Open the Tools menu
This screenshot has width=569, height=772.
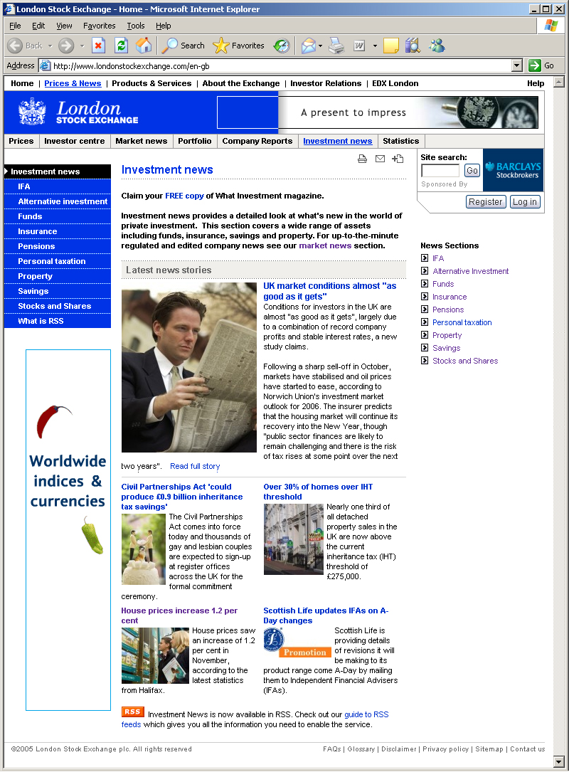pos(136,26)
